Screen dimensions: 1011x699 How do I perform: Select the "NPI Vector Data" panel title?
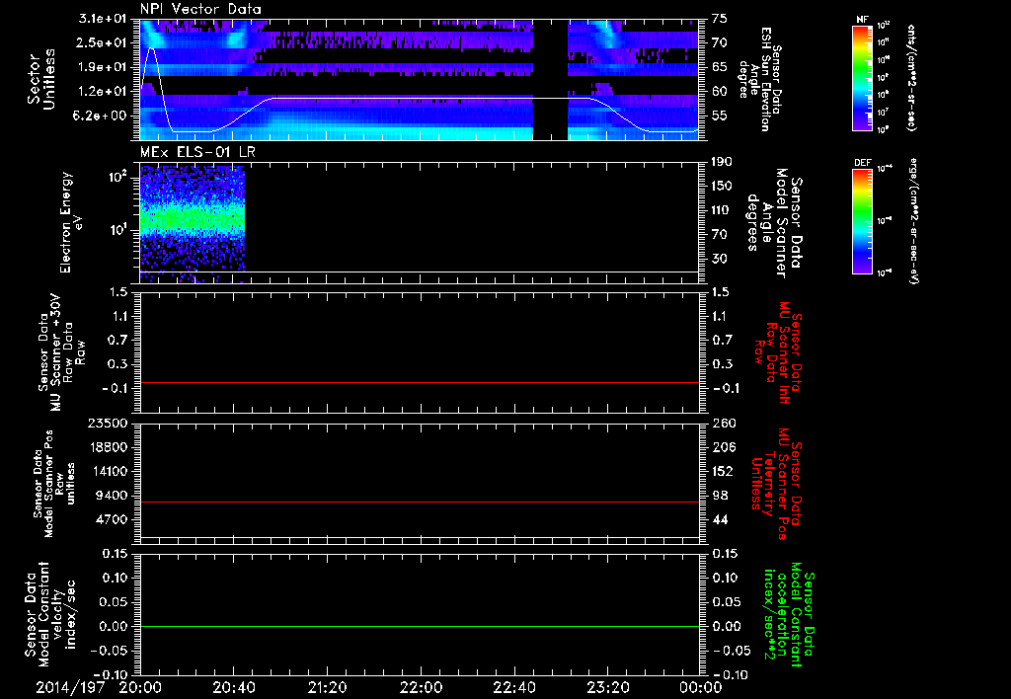pos(200,9)
